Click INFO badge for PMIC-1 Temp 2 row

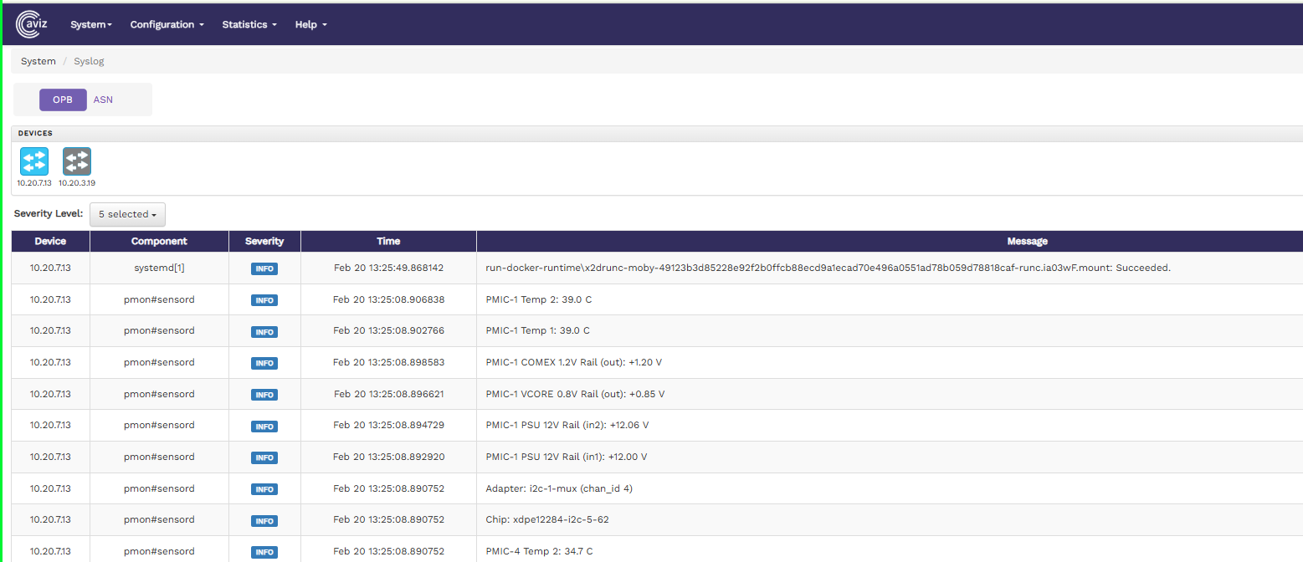tap(264, 300)
